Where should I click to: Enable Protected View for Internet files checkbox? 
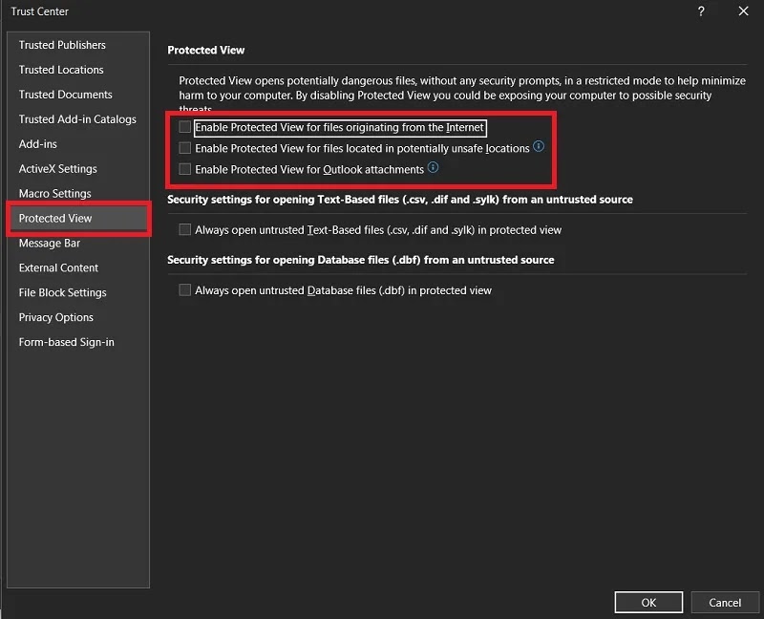[x=184, y=127]
